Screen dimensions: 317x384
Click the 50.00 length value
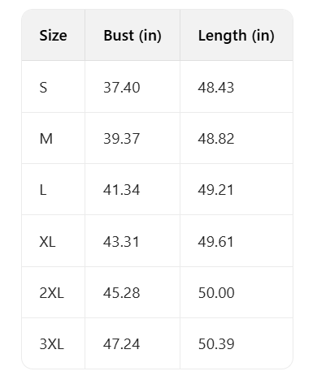tap(216, 293)
